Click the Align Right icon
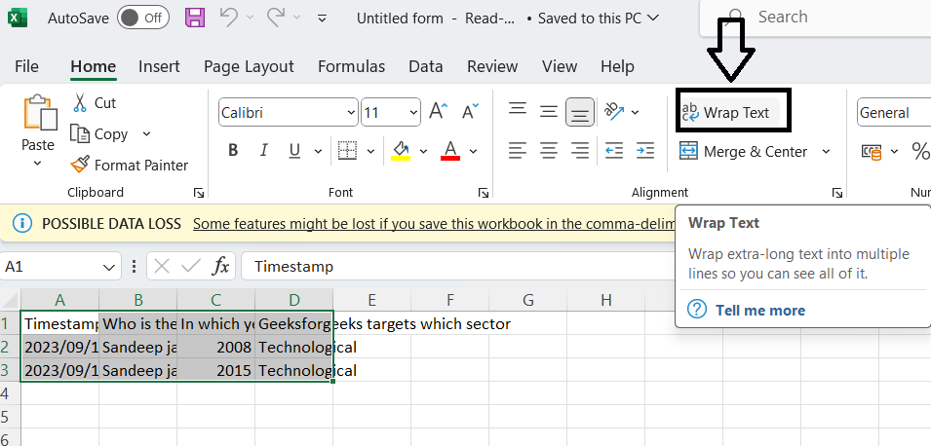This screenshot has height=446, width=931. (579, 151)
